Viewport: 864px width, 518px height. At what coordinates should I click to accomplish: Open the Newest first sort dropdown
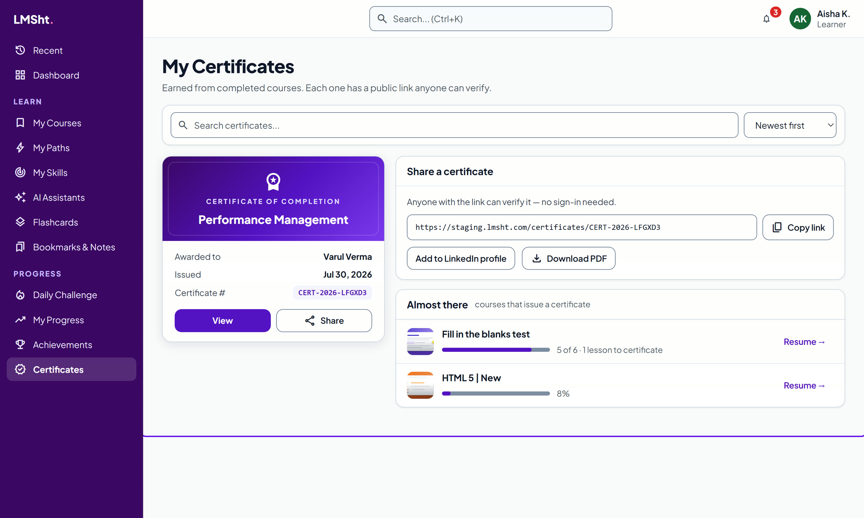pyautogui.click(x=790, y=125)
